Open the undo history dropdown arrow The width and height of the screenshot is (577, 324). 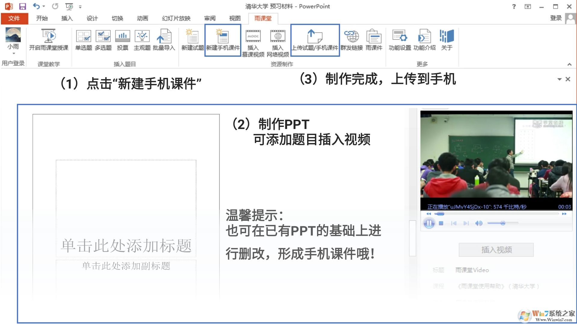[44, 6]
